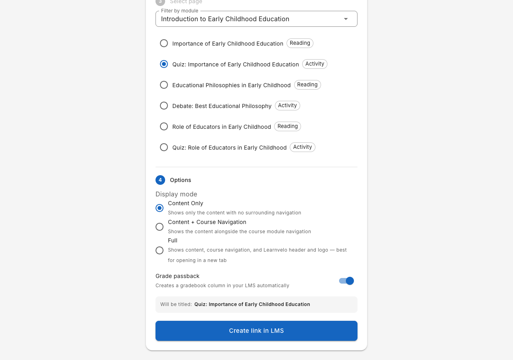This screenshot has width=513, height=360.
Task: Click the step 4 Options number badge
Action: [x=160, y=180]
